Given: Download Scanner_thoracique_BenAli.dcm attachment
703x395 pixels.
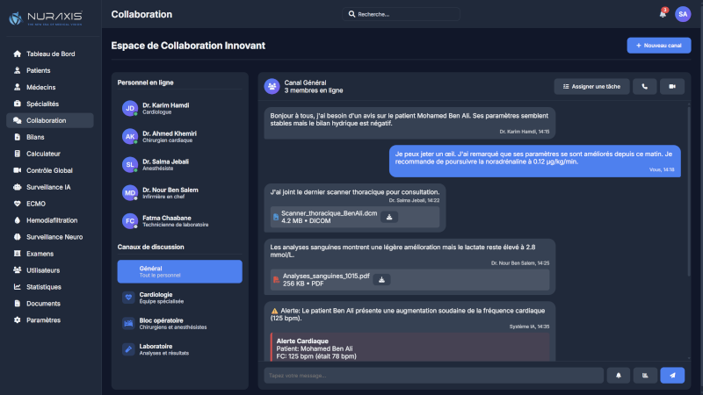Looking at the screenshot, I should [x=388, y=217].
